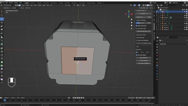Select the Smooth tool
This screenshot has width=188, height=106.
click(2, 69)
